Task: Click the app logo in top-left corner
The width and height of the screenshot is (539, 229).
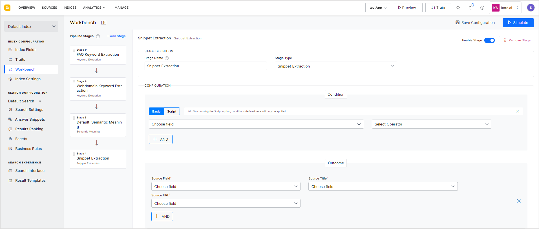Action: coord(7,8)
